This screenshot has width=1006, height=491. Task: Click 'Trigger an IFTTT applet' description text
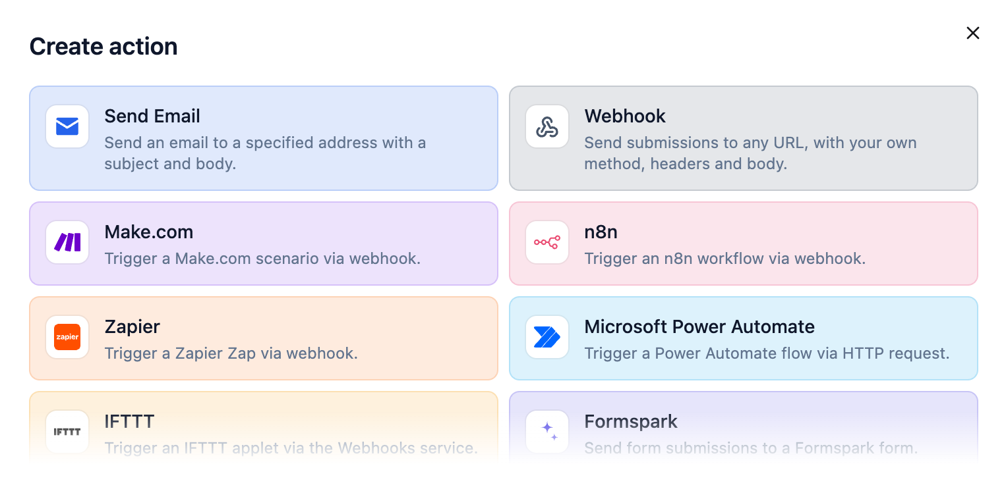click(291, 448)
